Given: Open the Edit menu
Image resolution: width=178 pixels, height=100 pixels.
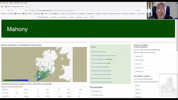Looking at the screenshot, I should tap(4, 3).
